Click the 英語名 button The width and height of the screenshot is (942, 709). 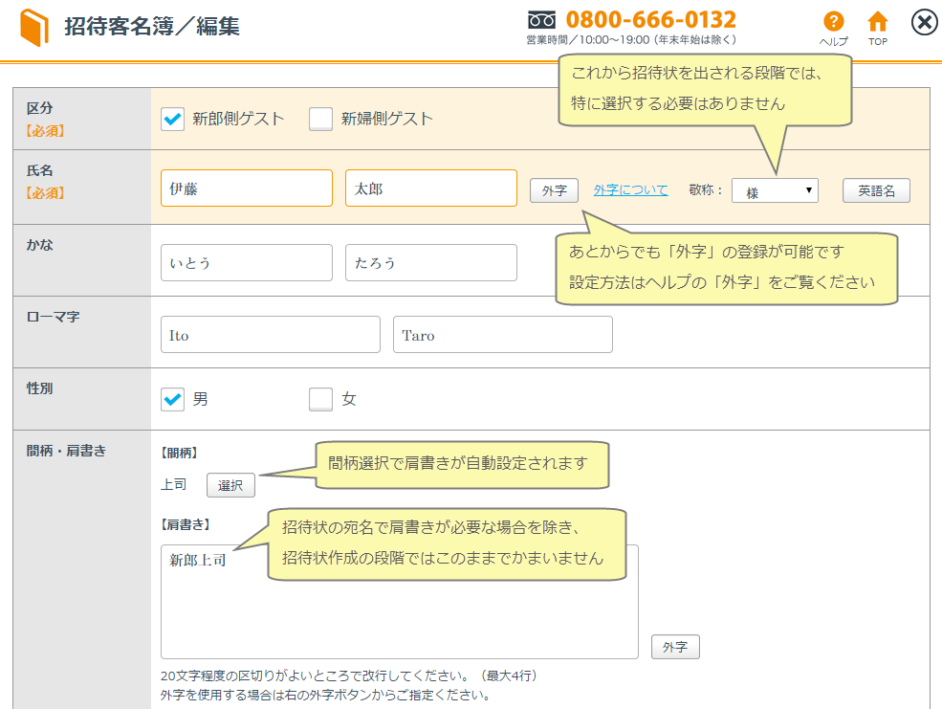876,190
